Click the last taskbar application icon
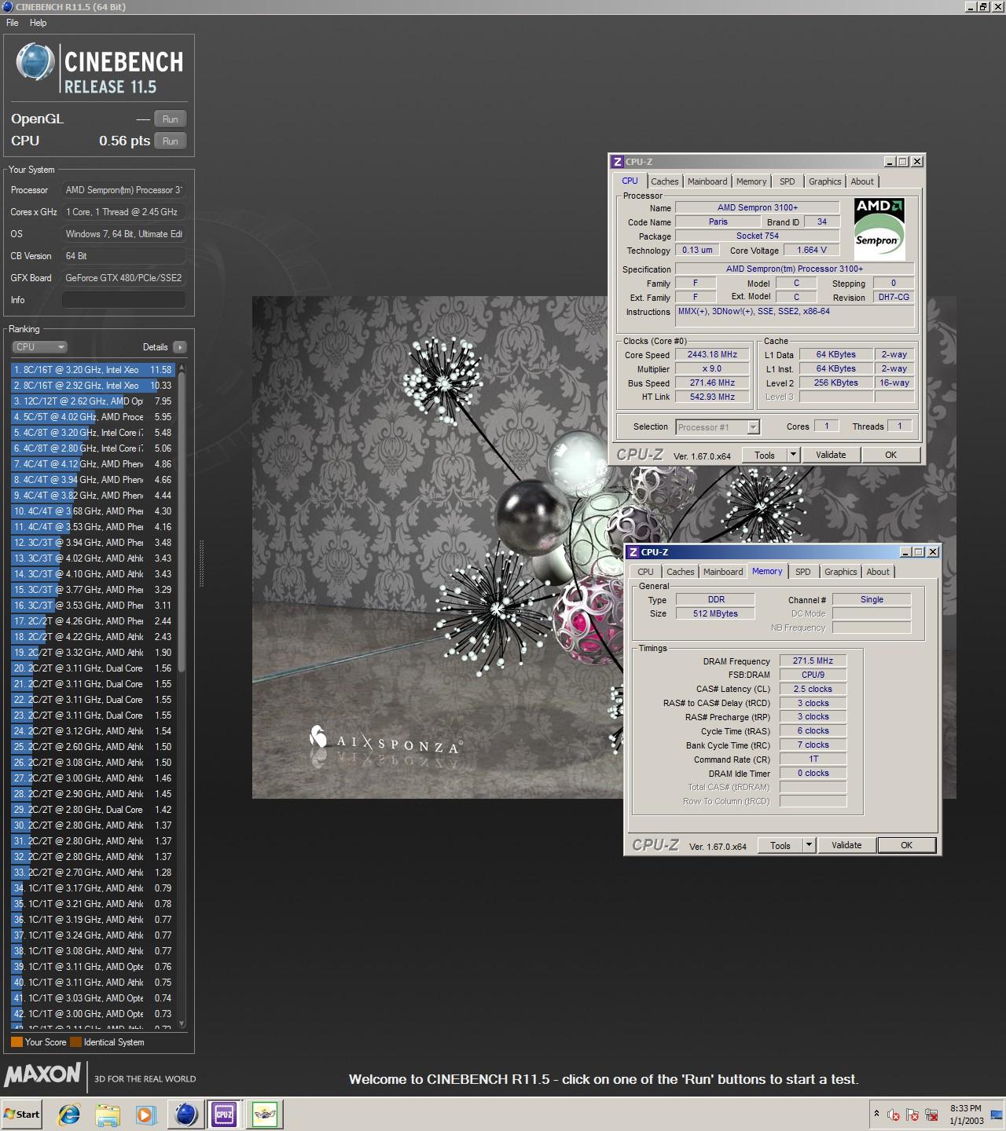The width and height of the screenshot is (1006, 1131). (265, 1114)
